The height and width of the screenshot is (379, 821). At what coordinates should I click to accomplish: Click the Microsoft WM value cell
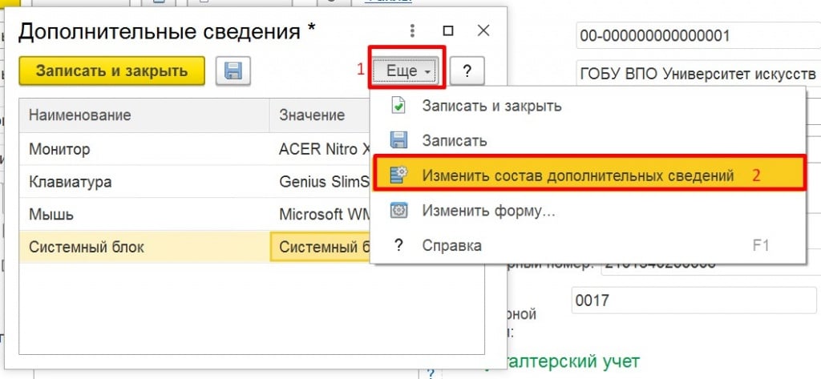(x=320, y=215)
